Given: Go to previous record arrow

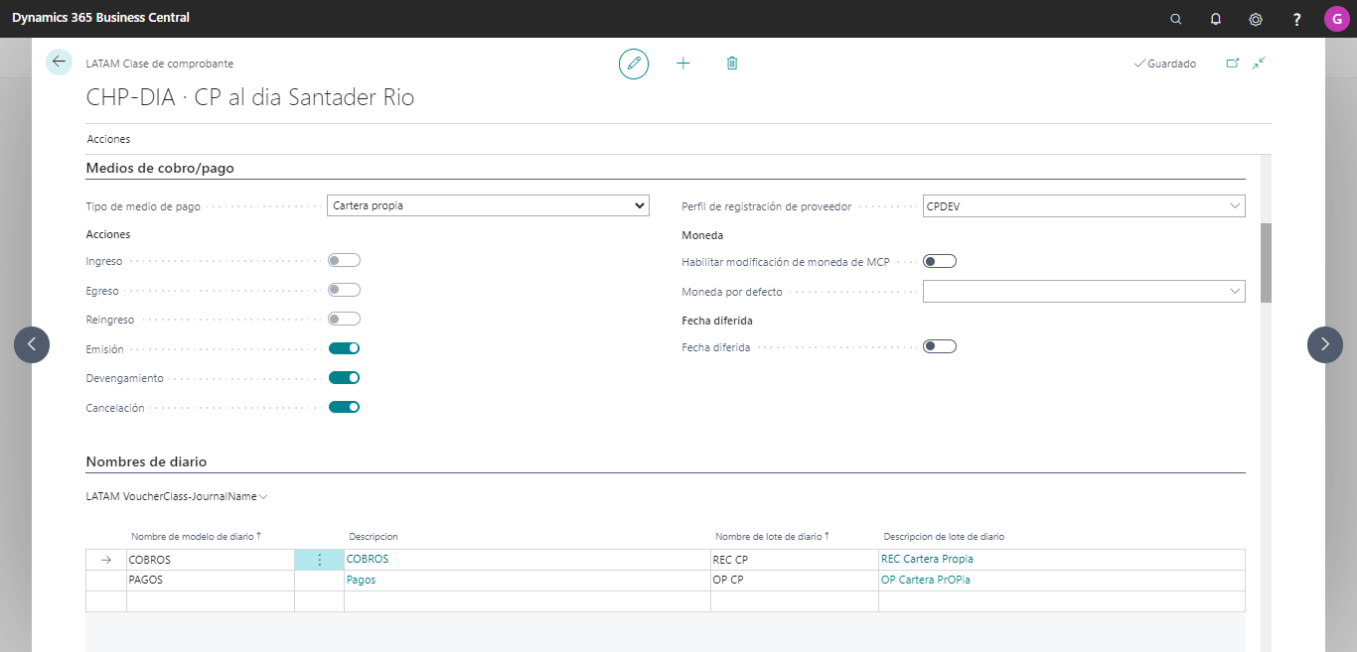Looking at the screenshot, I should coord(32,344).
